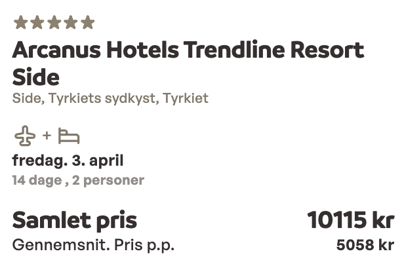Viewport: 404px width, 262px height.
Task: Click the '2 personer' traveller count
Action: tap(113, 179)
